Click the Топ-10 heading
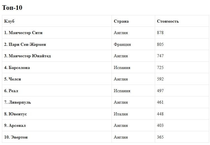This screenshot has width=210, height=145. click(12, 8)
